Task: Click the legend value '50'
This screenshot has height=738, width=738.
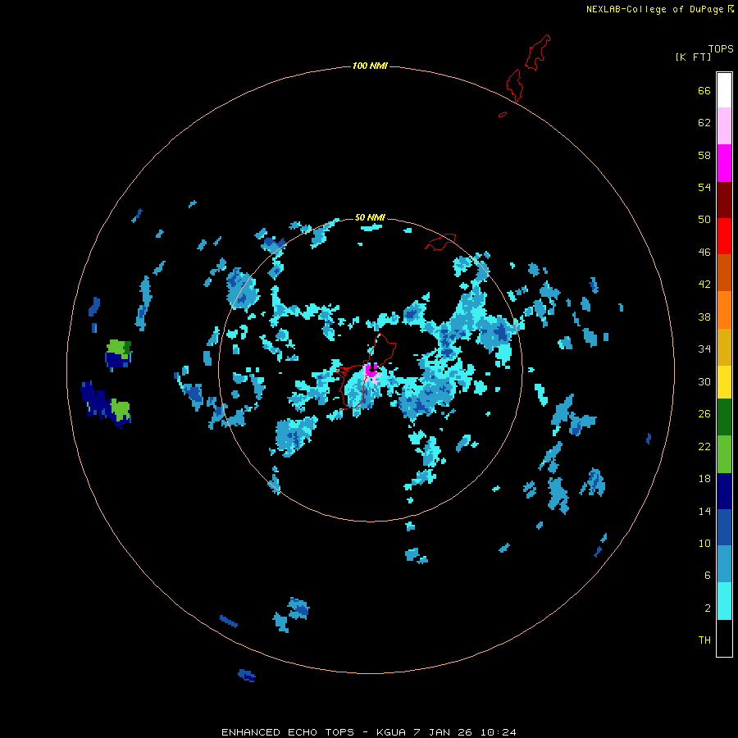Action: (x=704, y=219)
